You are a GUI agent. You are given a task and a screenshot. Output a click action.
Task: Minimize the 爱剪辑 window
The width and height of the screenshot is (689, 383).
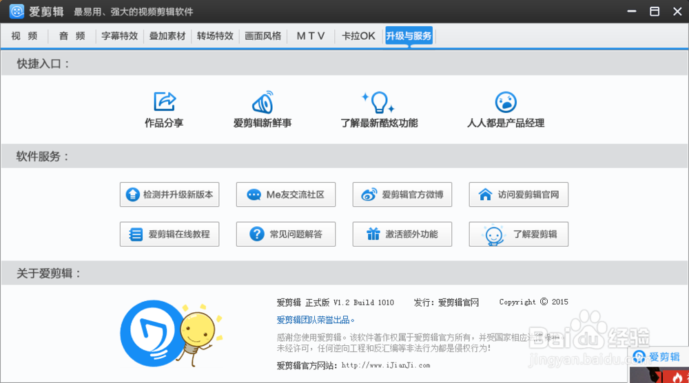[x=632, y=12]
